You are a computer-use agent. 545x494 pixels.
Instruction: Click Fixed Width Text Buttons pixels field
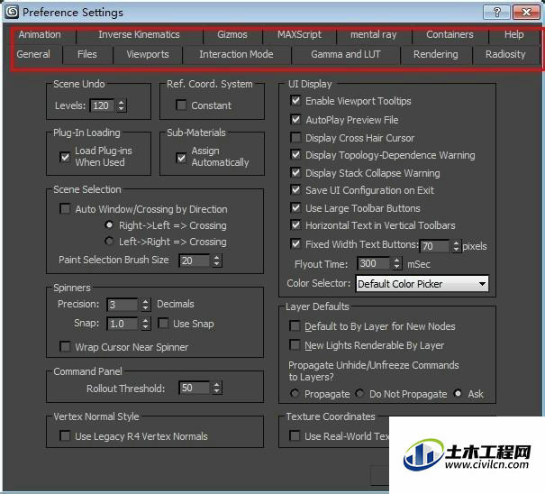click(x=435, y=246)
